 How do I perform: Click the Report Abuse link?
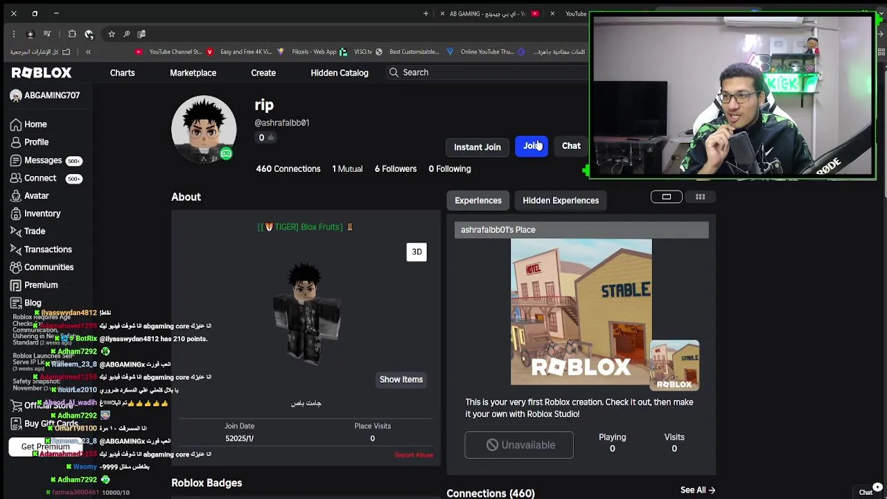click(x=414, y=455)
